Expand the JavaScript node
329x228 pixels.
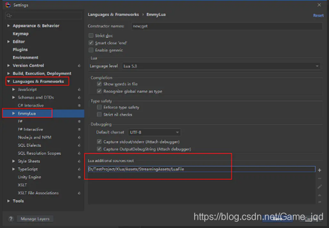tap(14, 89)
